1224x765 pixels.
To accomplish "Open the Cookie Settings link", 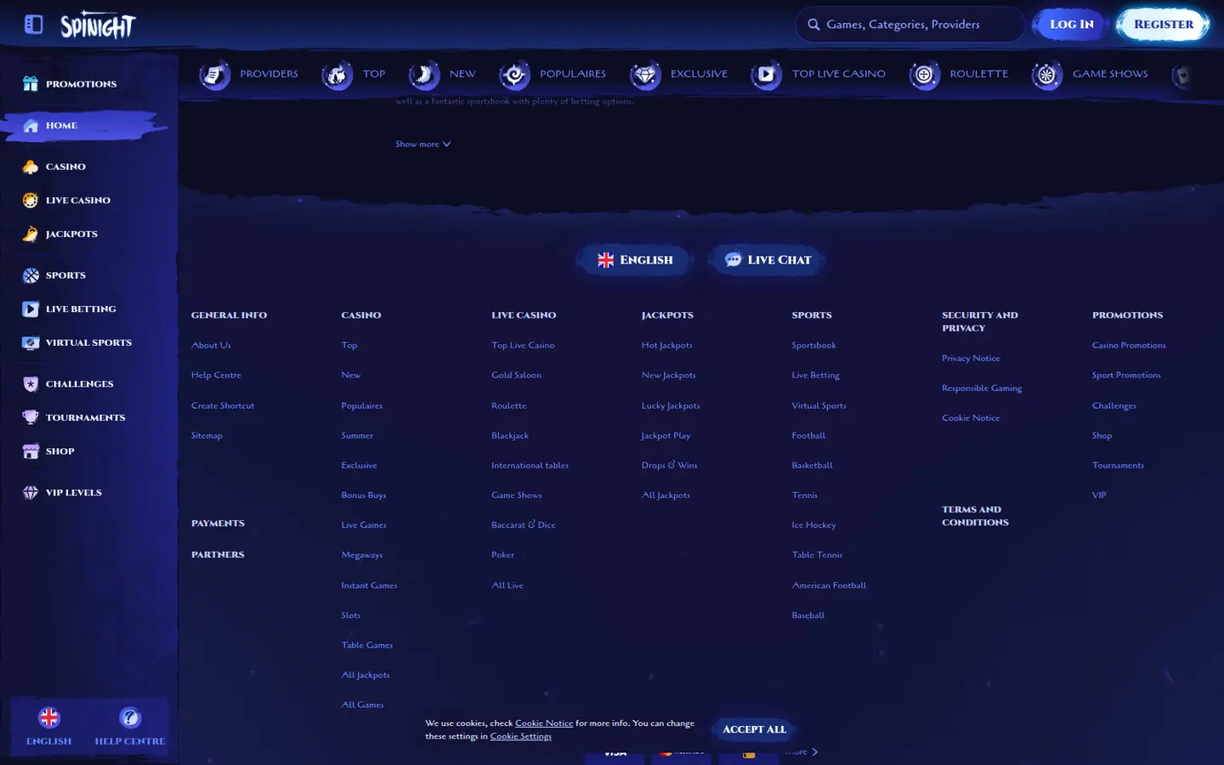I will click(520, 736).
